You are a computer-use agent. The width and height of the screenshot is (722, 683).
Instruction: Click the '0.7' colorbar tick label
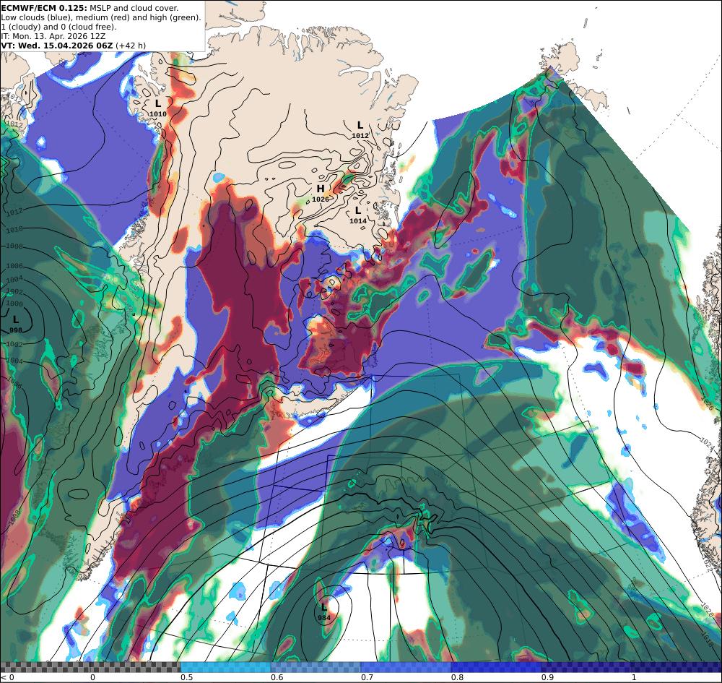click(x=367, y=677)
